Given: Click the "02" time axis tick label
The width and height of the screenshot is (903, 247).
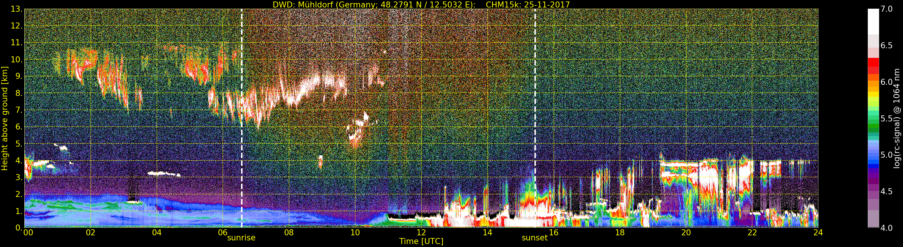Looking at the screenshot, I should pos(91,232).
